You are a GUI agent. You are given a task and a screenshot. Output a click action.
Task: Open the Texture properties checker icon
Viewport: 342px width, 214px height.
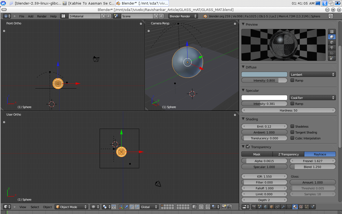(x=301, y=207)
